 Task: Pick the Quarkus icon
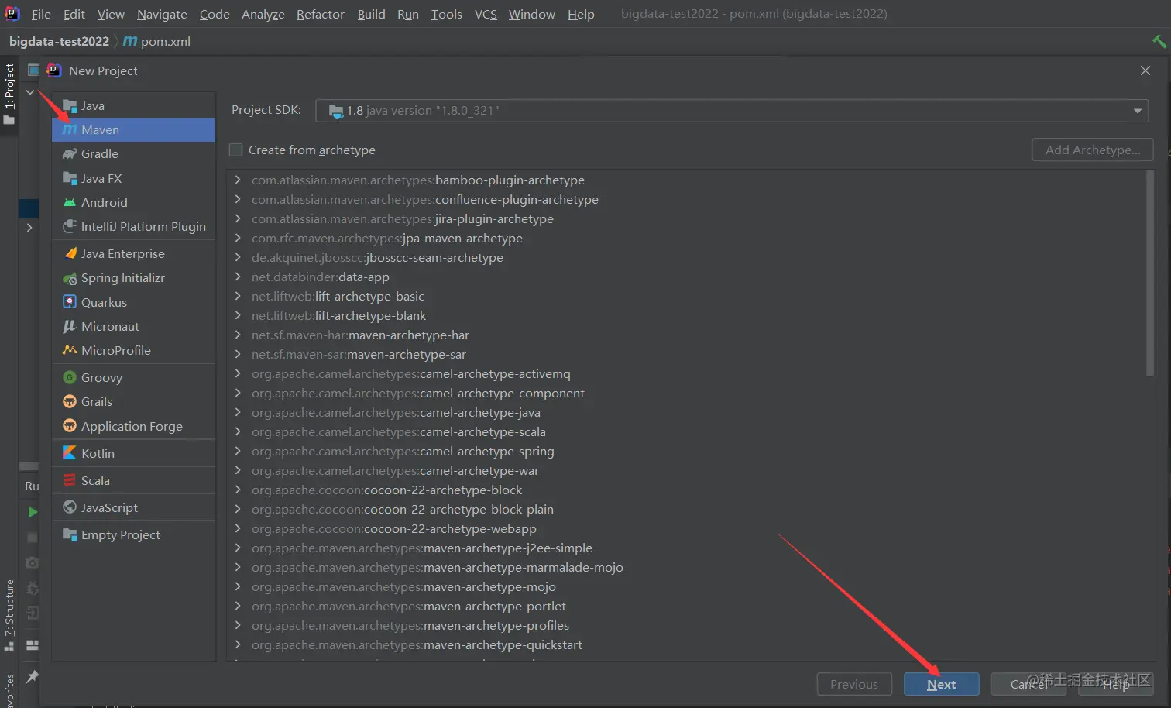coord(70,302)
